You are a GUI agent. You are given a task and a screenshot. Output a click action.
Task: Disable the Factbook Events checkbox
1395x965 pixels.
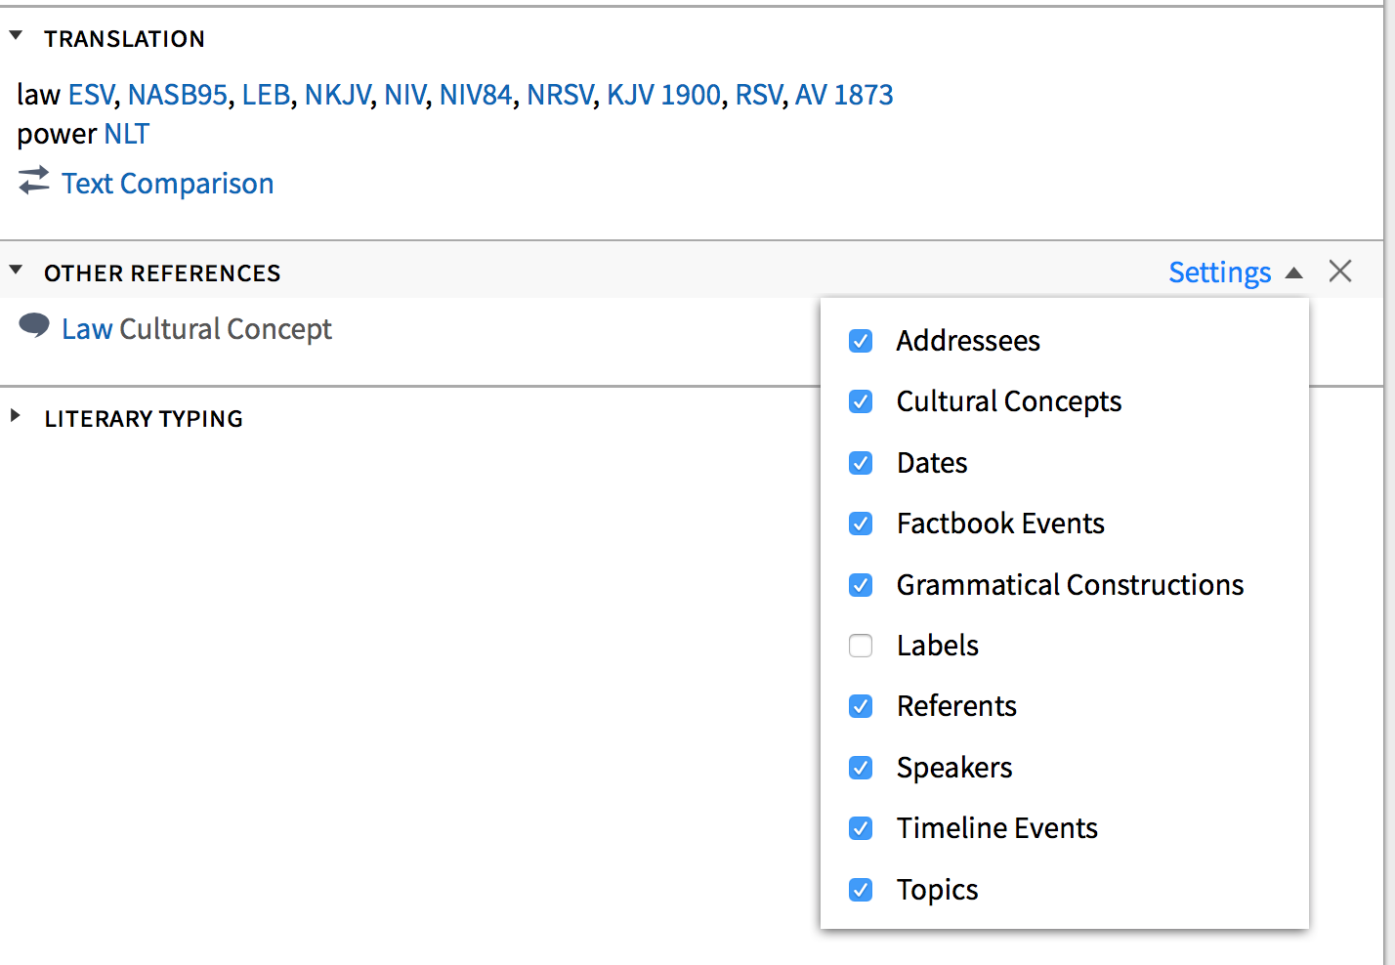click(861, 524)
